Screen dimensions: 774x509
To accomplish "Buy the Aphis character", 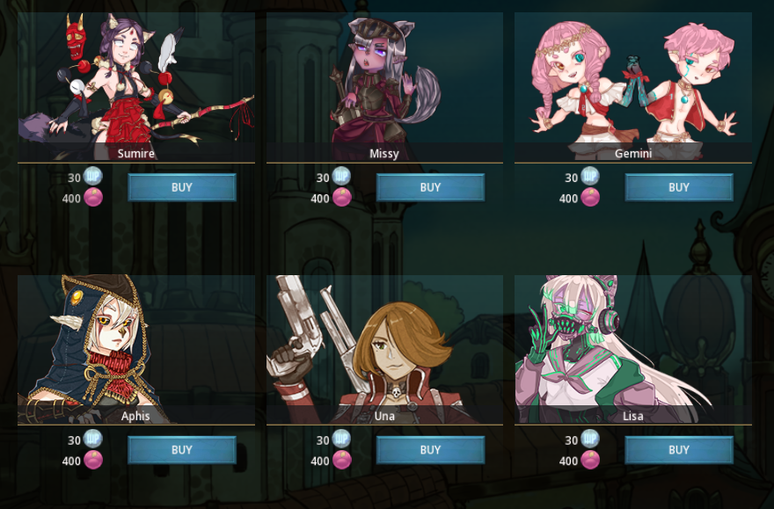I will [182, 450].
